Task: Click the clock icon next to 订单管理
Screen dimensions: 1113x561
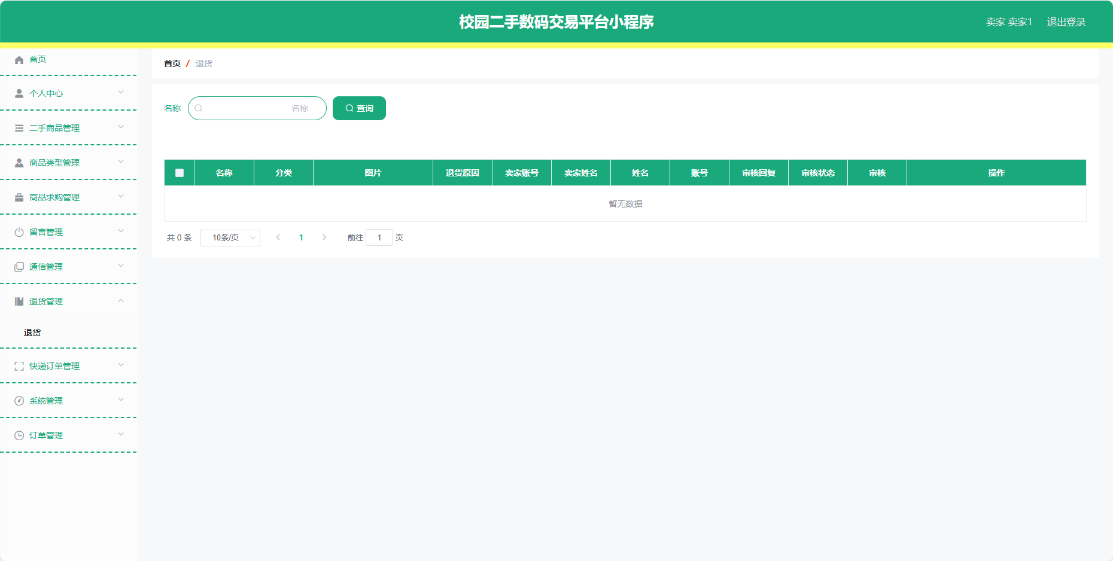Action: 19,435
